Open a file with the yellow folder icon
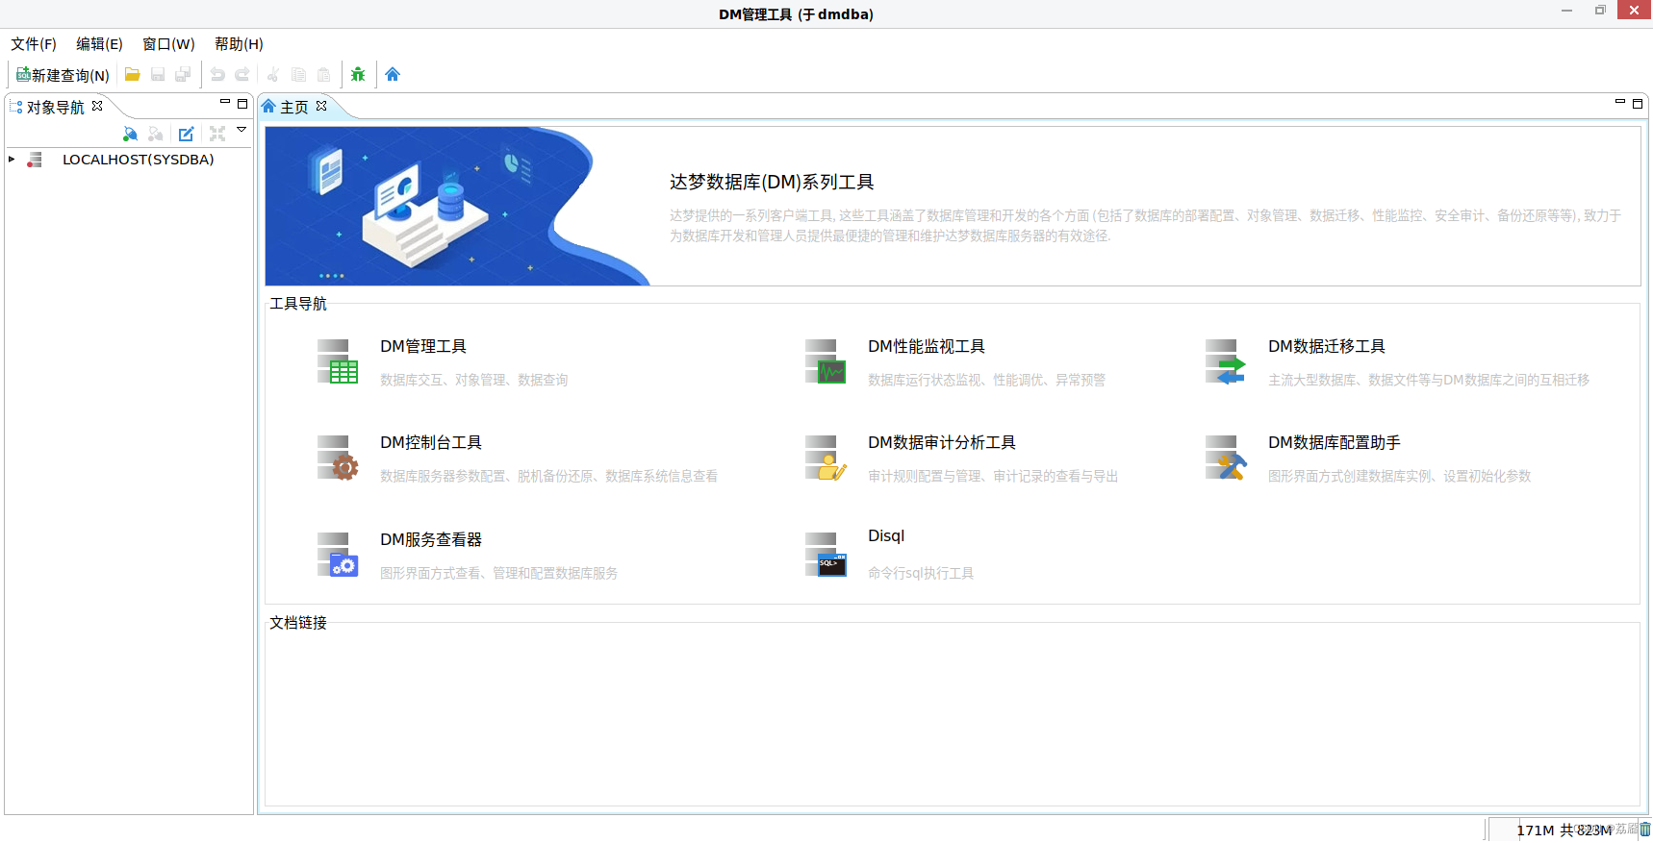1653x843 pixels. point(133,74)
